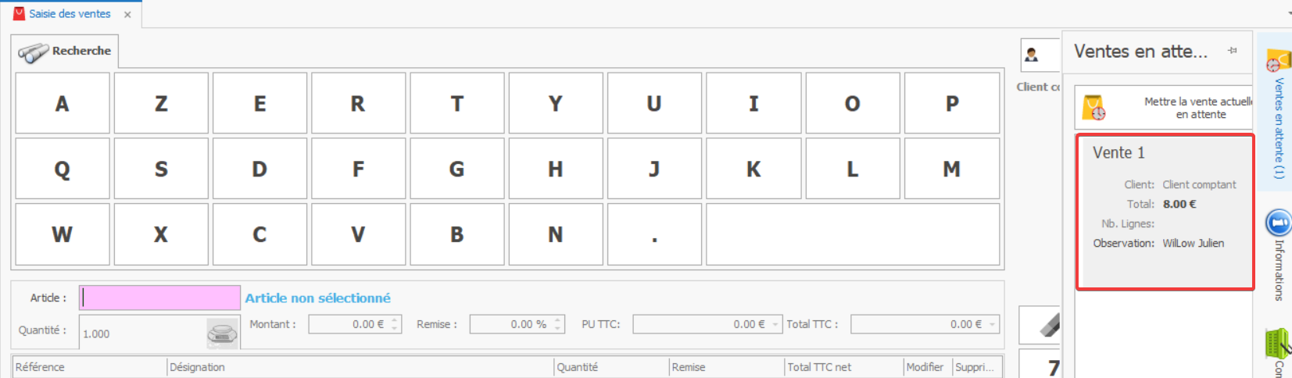Tap the letter E key
Screen dimensions: 1292x378
[x=259, y=103]
